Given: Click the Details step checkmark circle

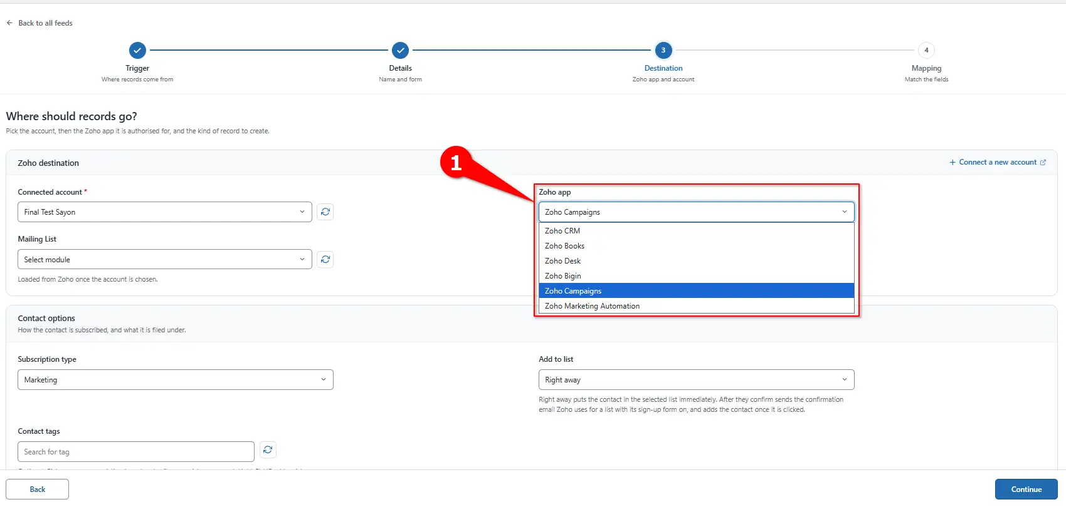Looking at the screenshot, I should coord(400,50).
